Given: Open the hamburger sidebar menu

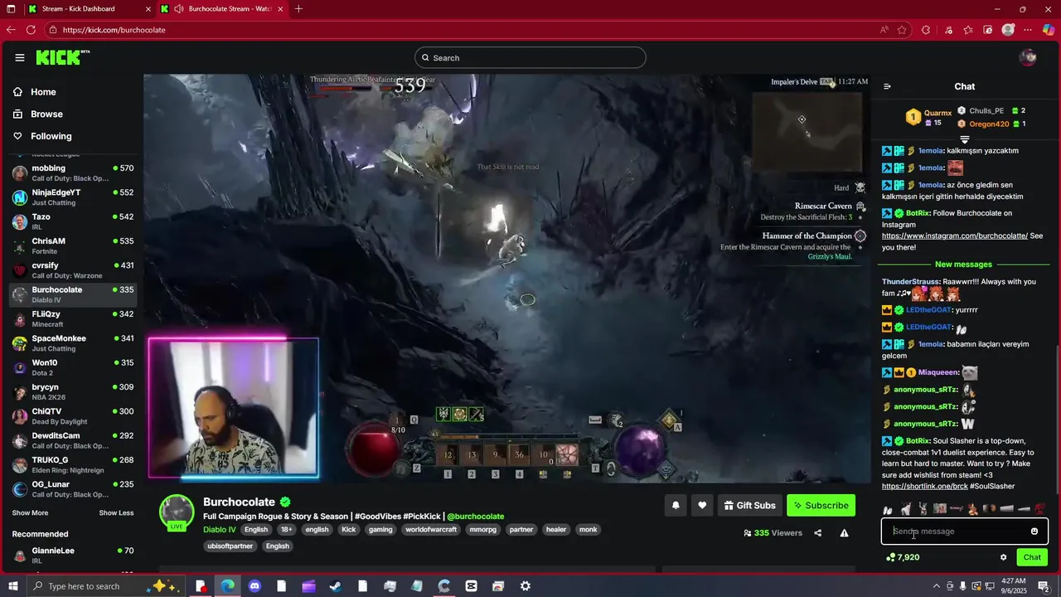Looking at the screenshot, I should coord(19,57).
